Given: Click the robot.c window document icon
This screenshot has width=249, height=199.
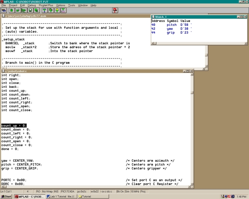Looking at the screenshot, I should coord(3,71).
